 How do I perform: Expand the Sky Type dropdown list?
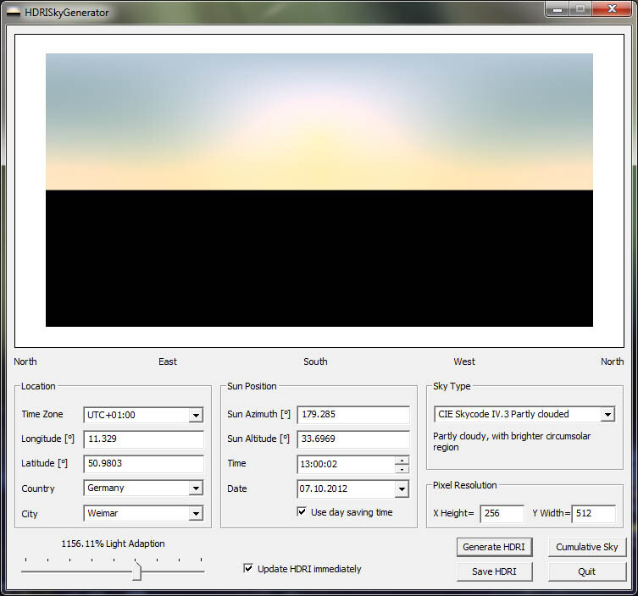coord(607,414)
